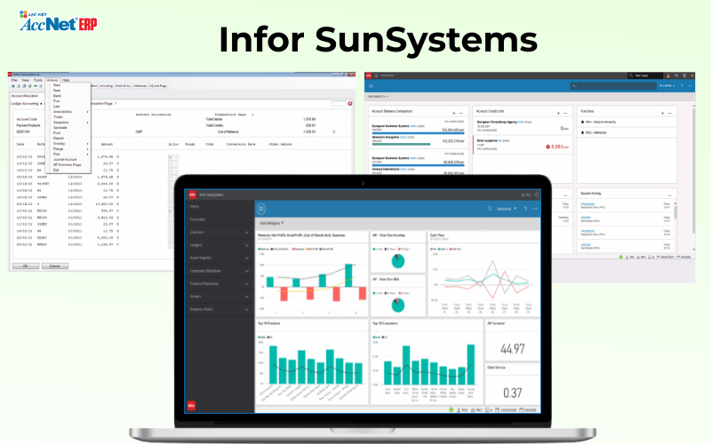Click plus icon on Account Credit Limit widget
Screen dimensions: 711x444
tap(558, 113)
